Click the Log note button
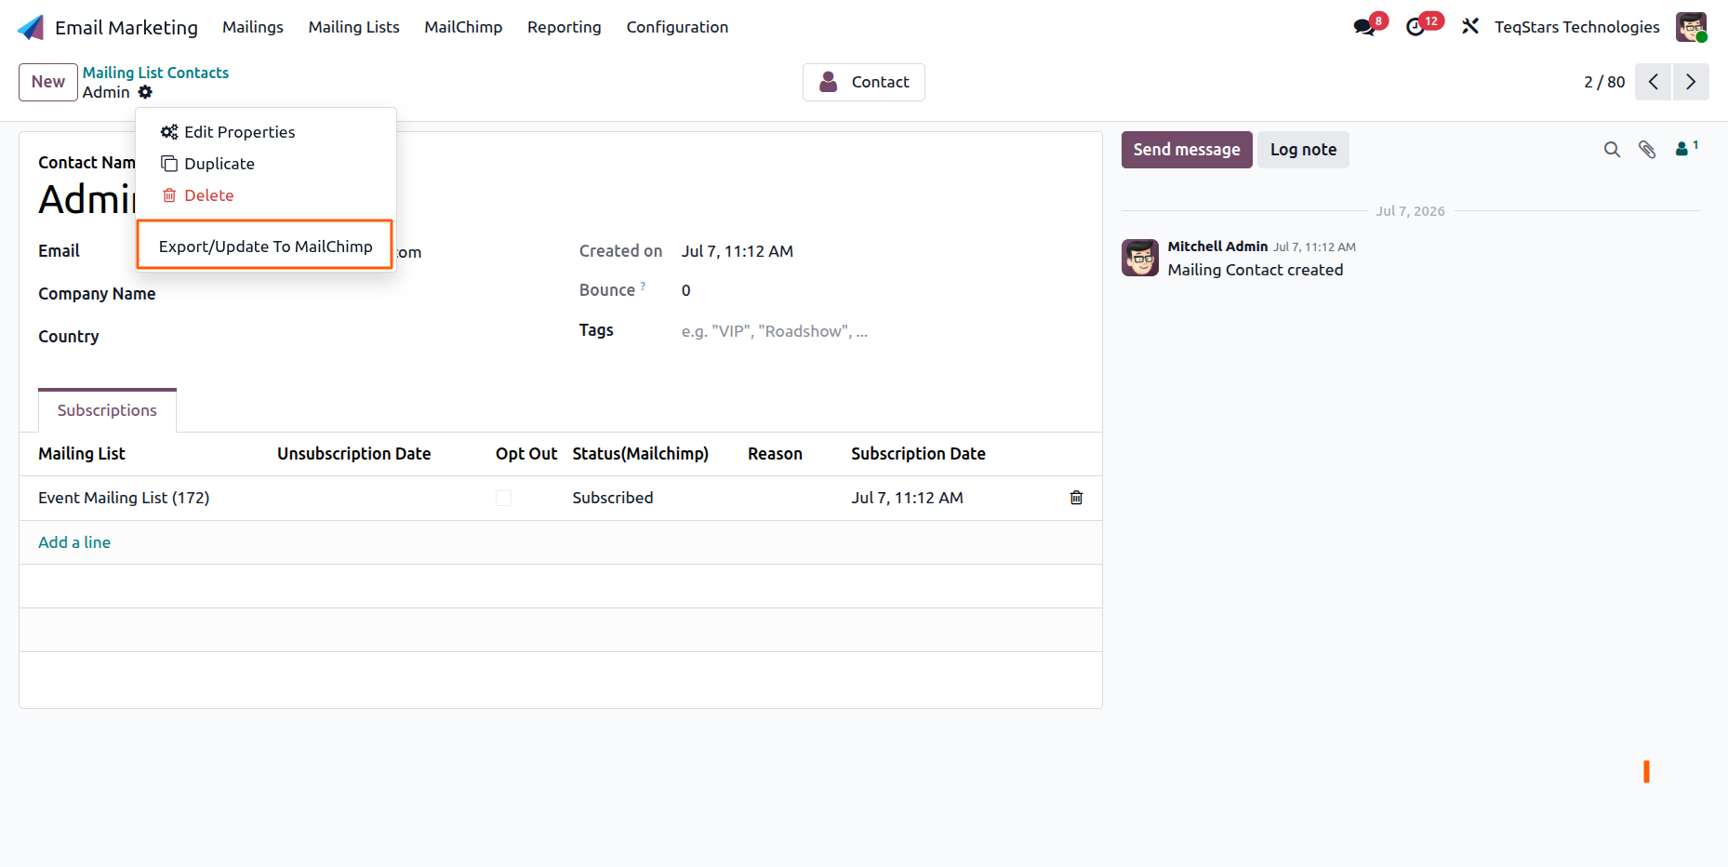This screenshot has width=1728, height=867. click(x=1303, y=150)
